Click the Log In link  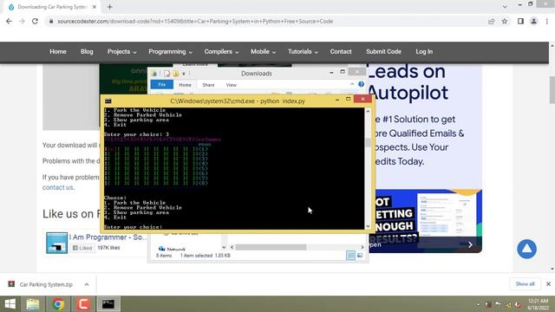coord(424,52)
